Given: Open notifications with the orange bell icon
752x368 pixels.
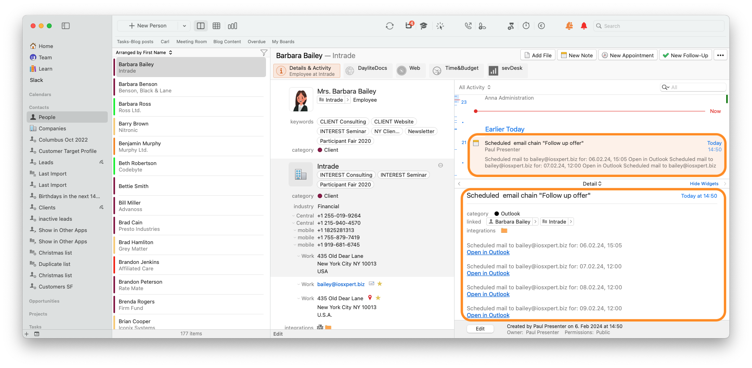Looking at the screenshot, I should (569, 25).
